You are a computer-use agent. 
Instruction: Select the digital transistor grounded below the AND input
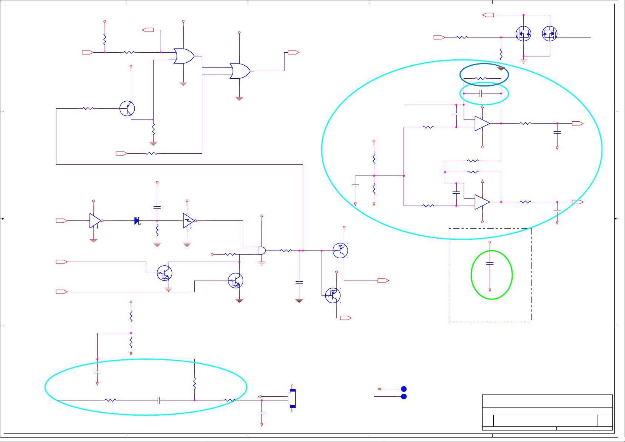pyautogui.click(x=236, y=281)
